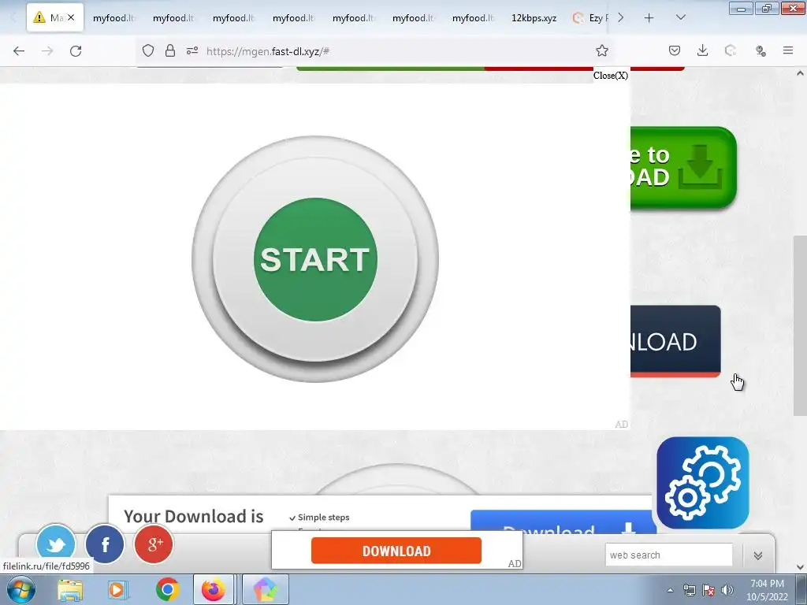
Task: Open the blue gears settings icon
Action: pos(702,483)
